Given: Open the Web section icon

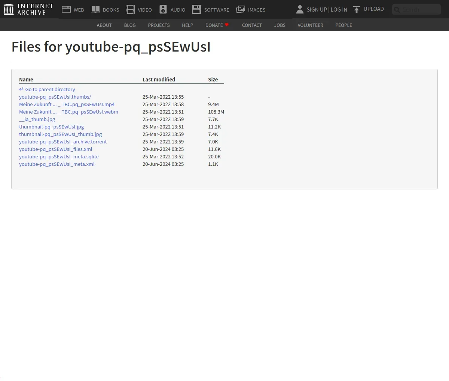Looking at the screenshot, I should 66,9.
